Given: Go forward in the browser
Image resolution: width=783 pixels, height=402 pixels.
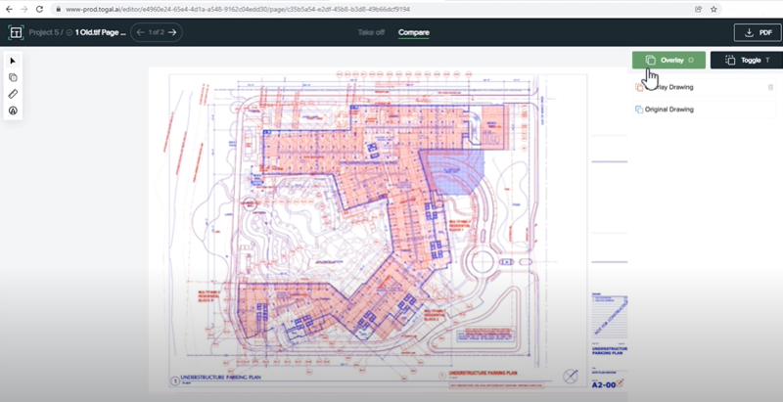Looking at the screenshot, I should click(x=23, y=9).
